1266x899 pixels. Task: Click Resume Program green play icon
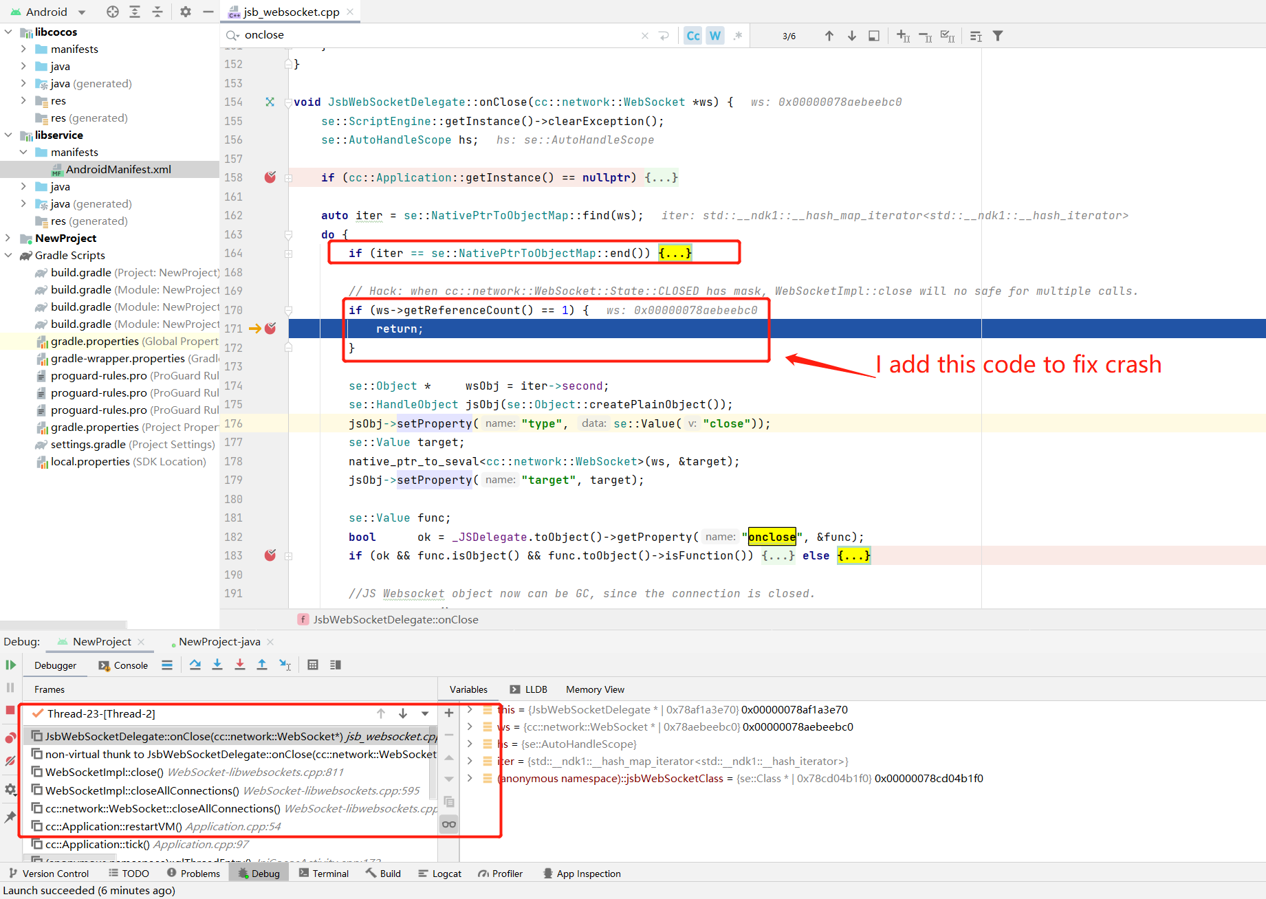[x=10, y=665]
